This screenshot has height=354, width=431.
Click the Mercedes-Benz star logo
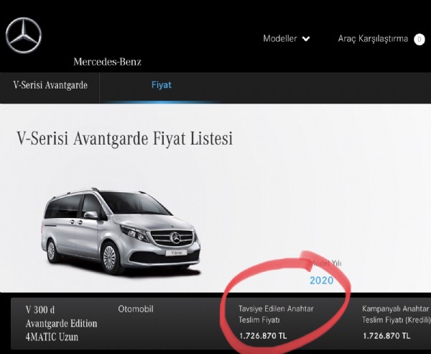(x=24, y=35)
